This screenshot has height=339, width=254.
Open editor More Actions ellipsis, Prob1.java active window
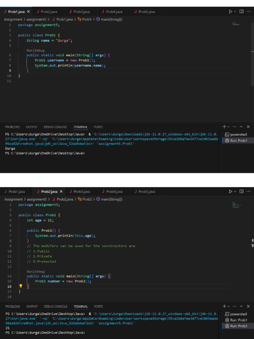click(248, 12)
